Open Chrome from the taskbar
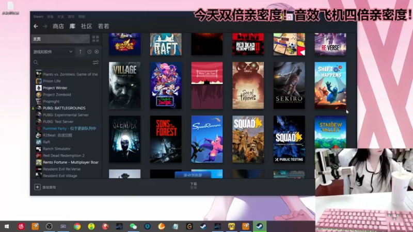This screenshot has width=413, height=232. coord(77,226)
